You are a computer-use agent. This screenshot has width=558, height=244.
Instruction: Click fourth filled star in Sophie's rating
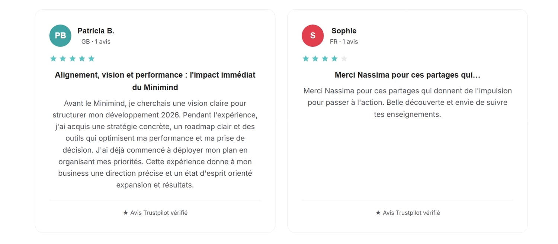tap(334, 58)
